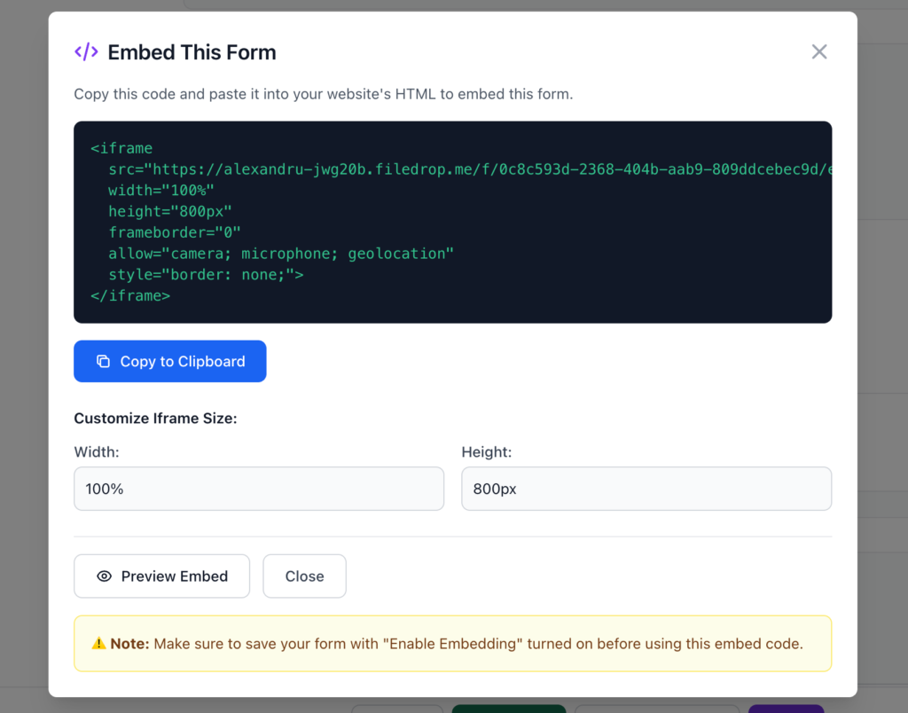This screenshot has height=713, width=908.
Task: Click the purple code embed icon in header
Action: point(85,52)
